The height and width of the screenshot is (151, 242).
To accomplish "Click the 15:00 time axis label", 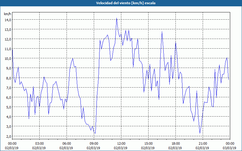I will pyautogui.click(x=148, y=144).
